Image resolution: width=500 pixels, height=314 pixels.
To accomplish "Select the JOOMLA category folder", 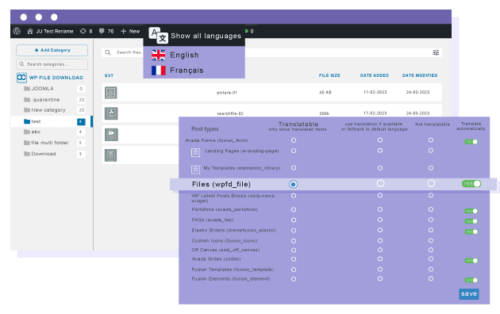I will click(39, 89).
